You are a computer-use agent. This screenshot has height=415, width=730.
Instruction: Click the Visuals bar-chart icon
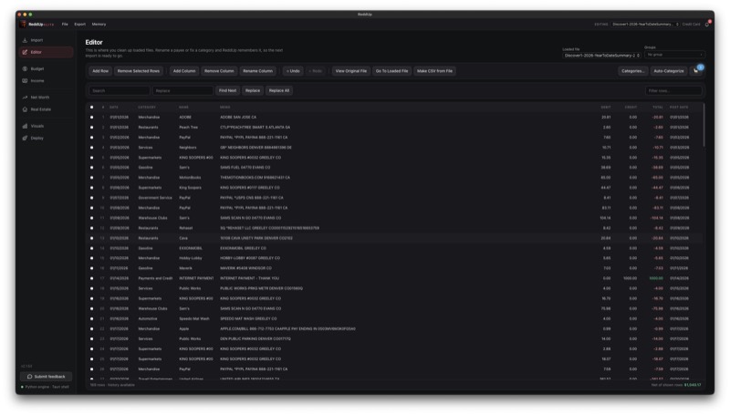tap(25, 126)
